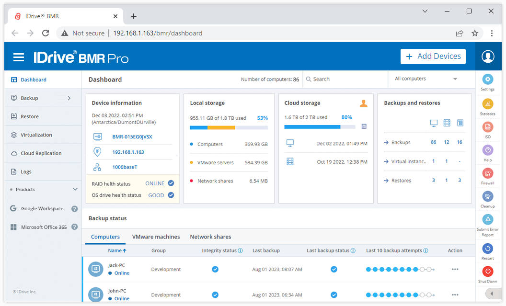Open the BMR-015EG0JVSX device link
Image resolution: width=506 pixels, height=306 pixels.
(x=132, y=136)
